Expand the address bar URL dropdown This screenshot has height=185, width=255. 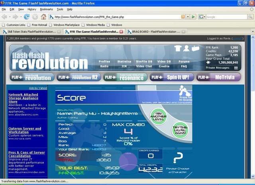pos(188,17)
